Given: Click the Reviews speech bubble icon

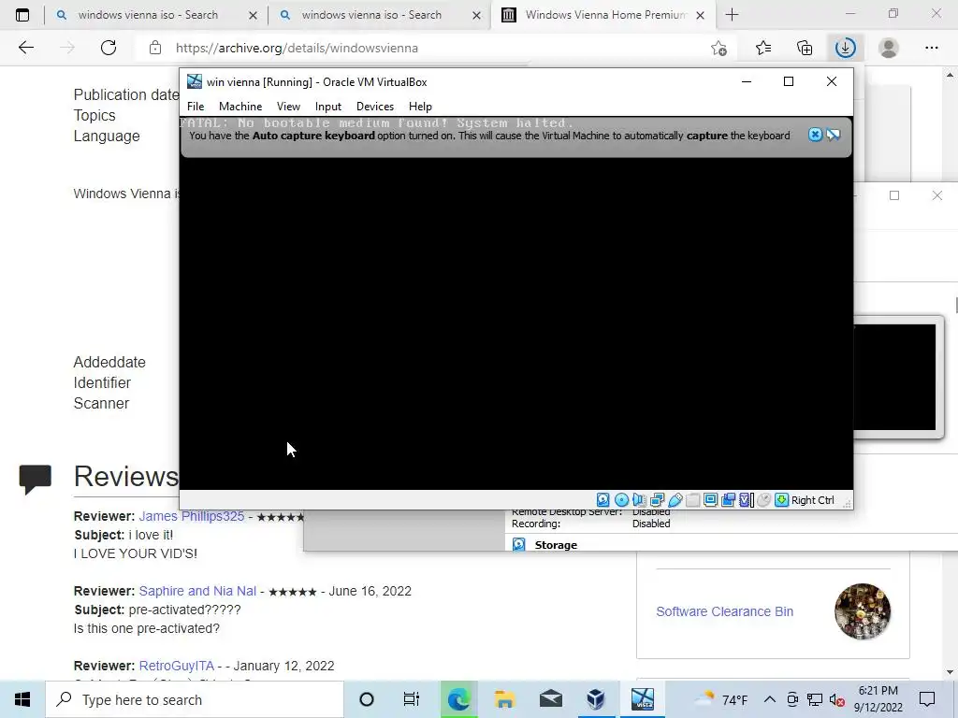Looking at the screenshot, I should pos(36,479).
